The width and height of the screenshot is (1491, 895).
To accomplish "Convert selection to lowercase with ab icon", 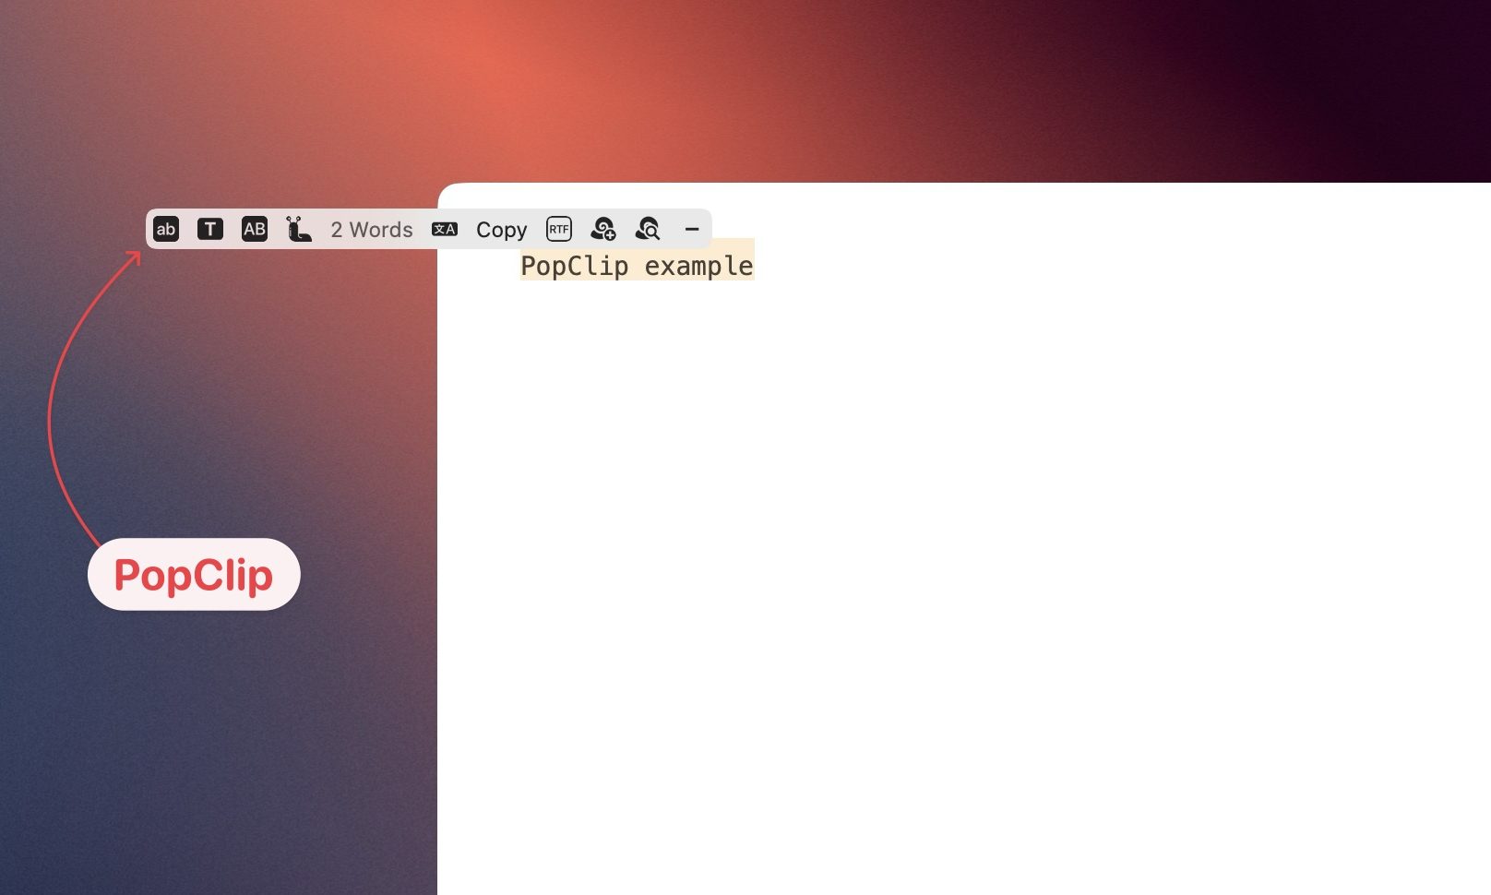I will click(x=166, y=229).
